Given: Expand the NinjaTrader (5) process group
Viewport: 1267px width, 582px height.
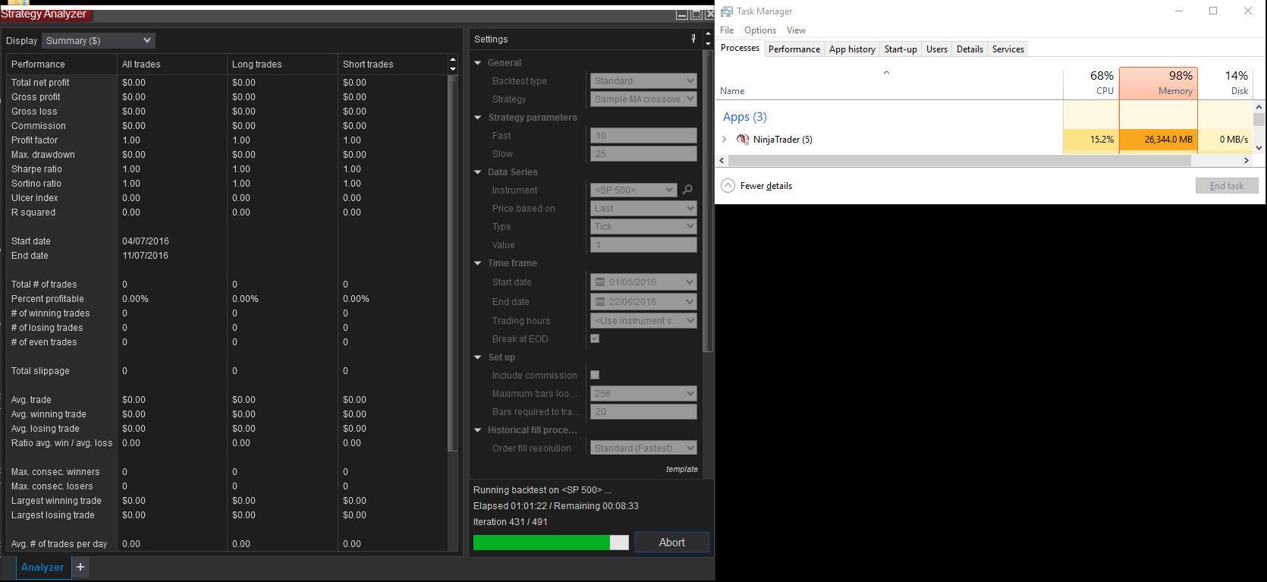Looking at the screenshot, I should pos(725,140).
